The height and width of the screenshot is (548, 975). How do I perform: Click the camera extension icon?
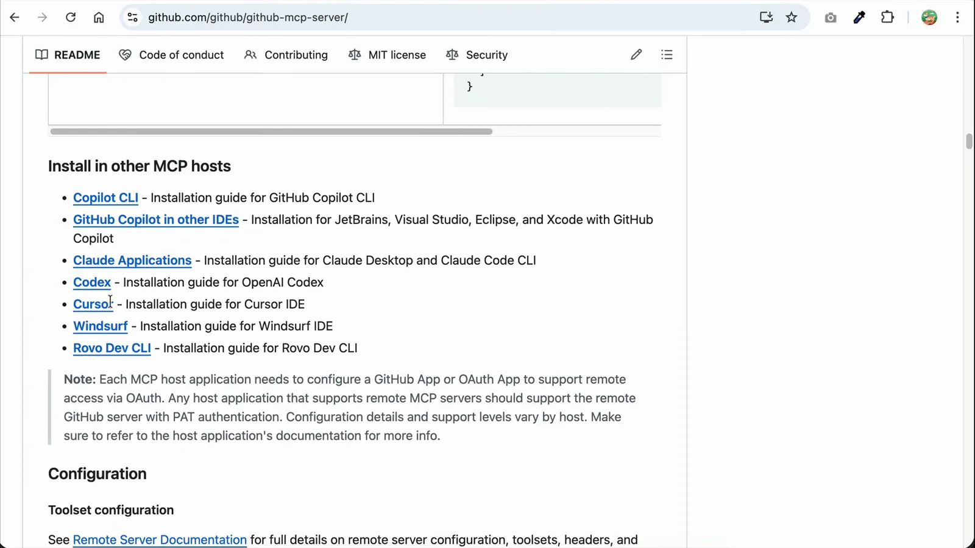pyautogui.click(x=831, y=18)
